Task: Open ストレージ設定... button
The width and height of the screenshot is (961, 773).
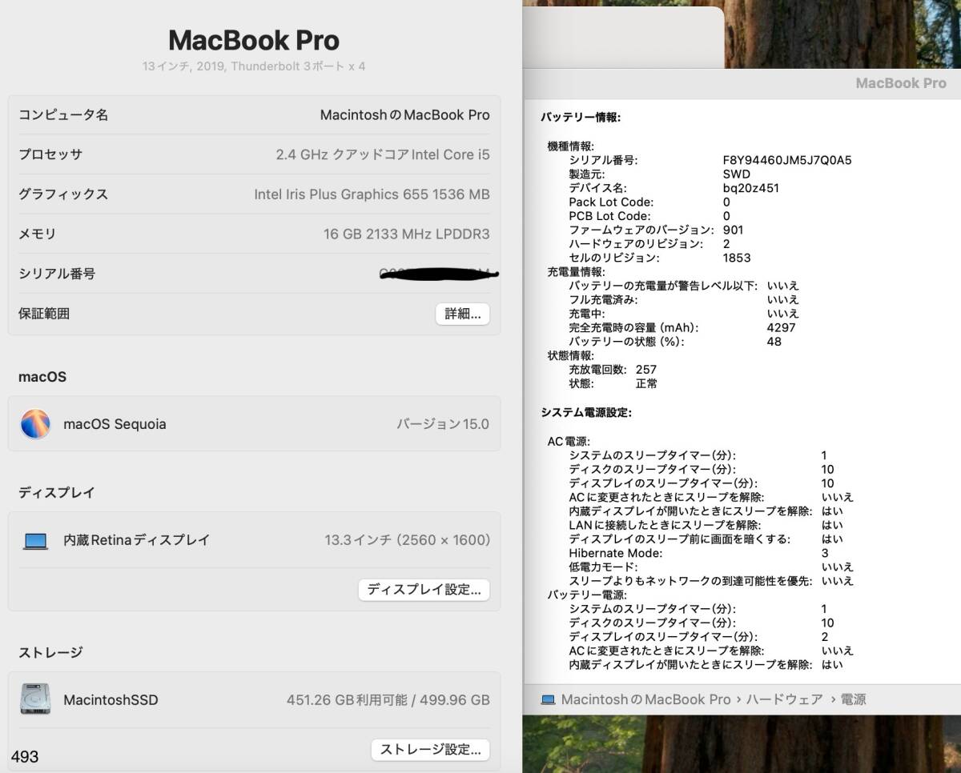Action: [x=430, y=750]
